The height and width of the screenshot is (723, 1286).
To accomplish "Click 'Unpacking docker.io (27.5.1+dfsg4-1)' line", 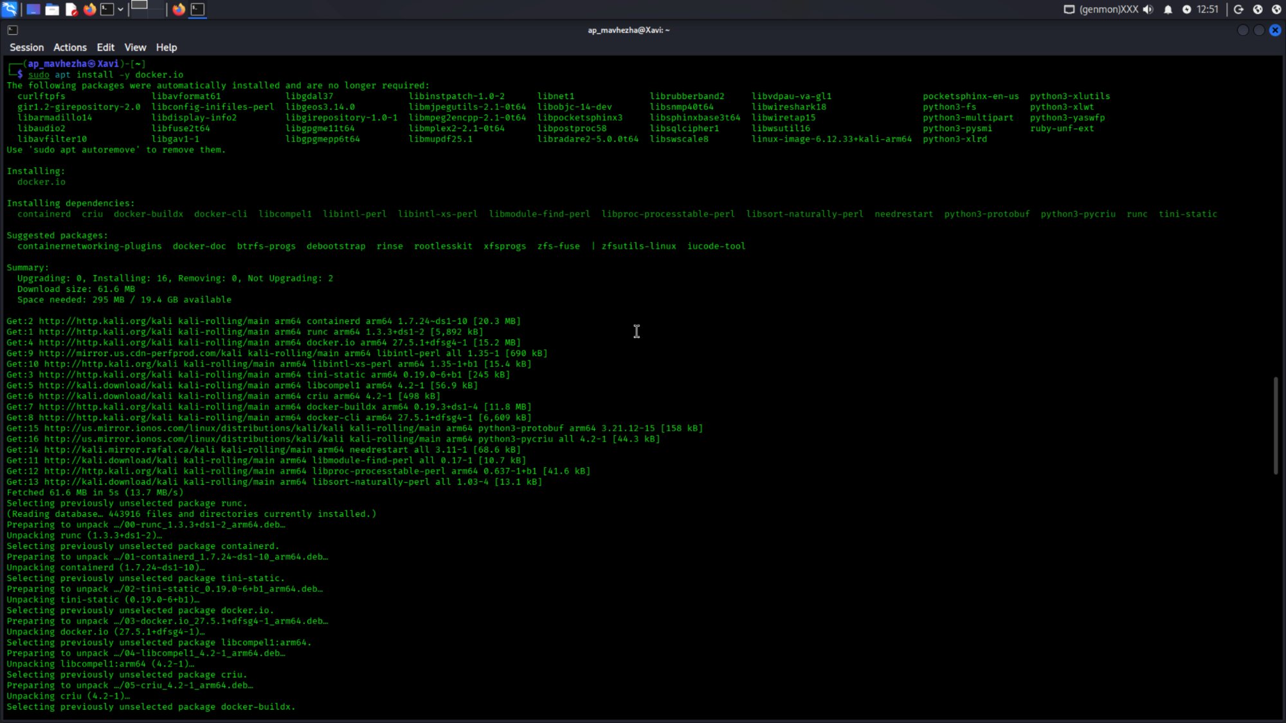I will click(x=105, y=632).
